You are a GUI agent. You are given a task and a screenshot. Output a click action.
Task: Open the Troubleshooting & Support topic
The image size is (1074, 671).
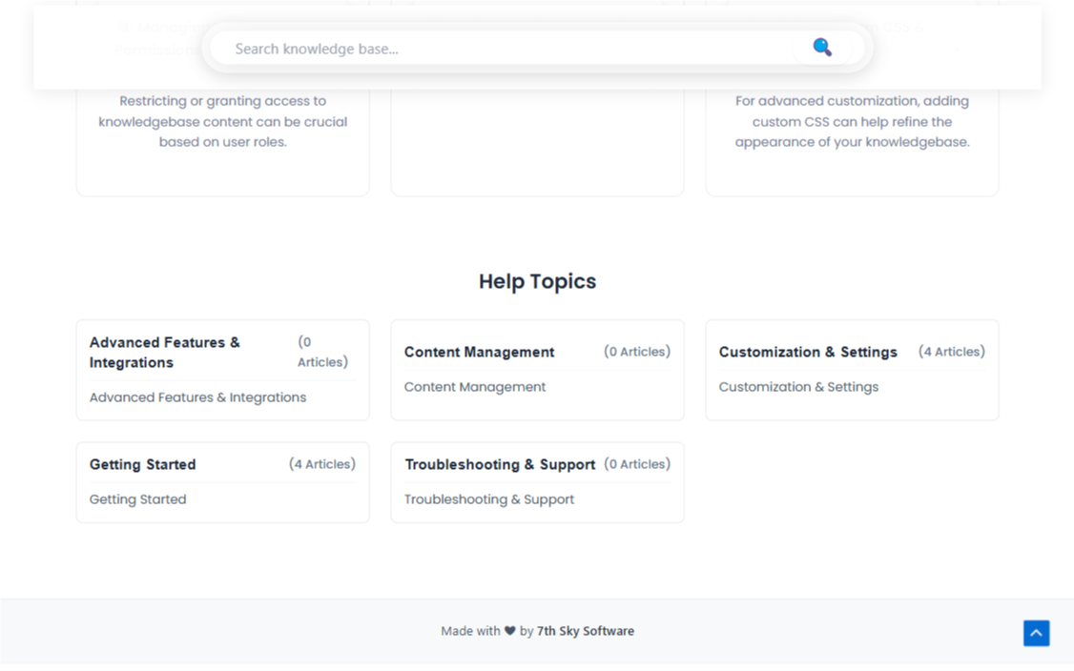click(501, 464)
